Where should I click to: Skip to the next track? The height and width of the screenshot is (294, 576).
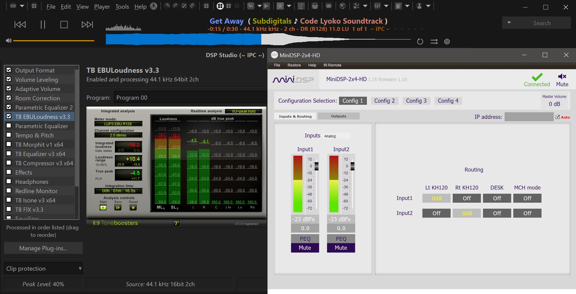(87, 25)
